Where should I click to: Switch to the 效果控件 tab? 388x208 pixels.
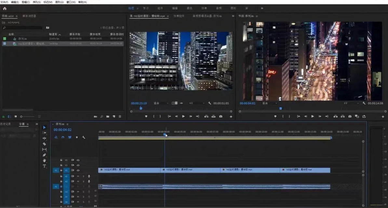pos(179,16)
